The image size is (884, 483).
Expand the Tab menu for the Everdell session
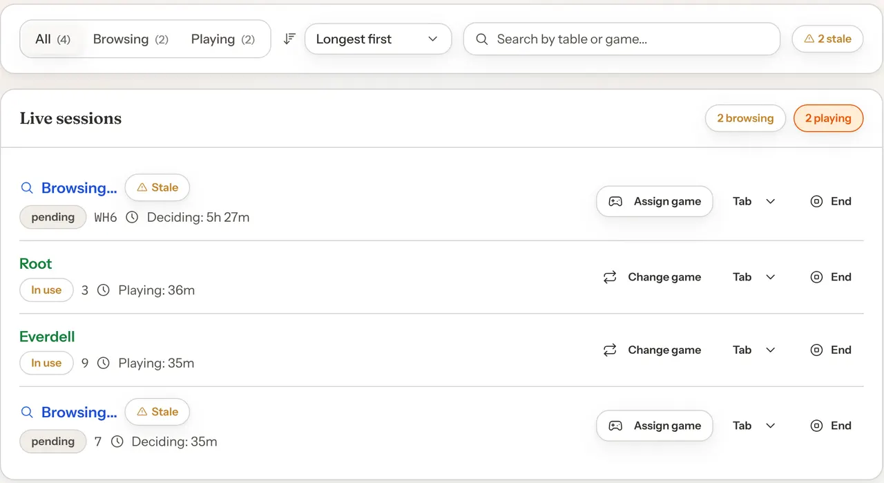[x=754, y=350]
